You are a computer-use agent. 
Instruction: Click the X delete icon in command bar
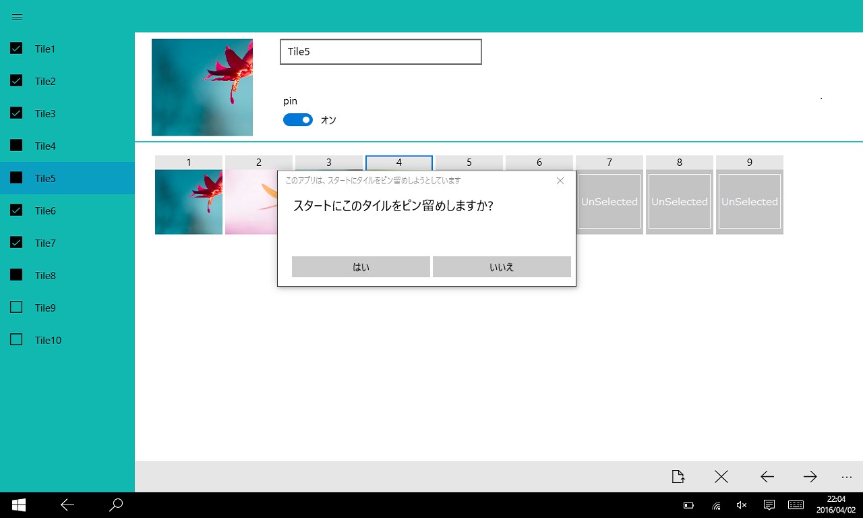[721, 477]
